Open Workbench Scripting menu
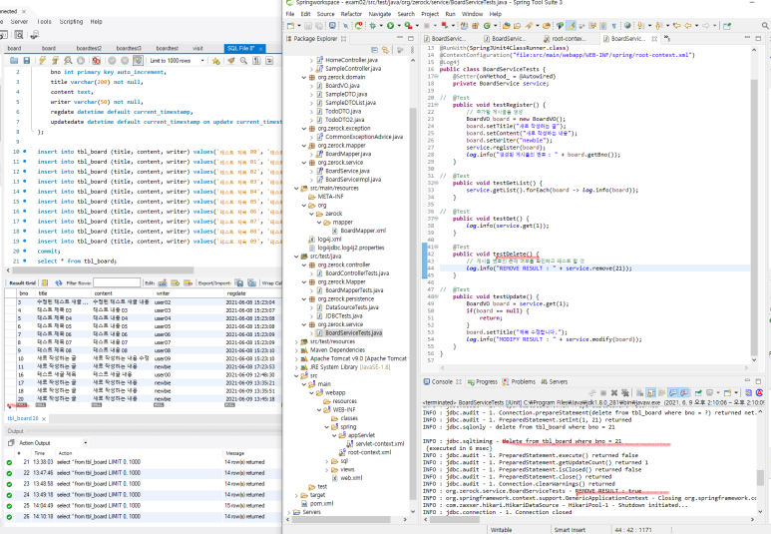771x534 pixels. [71, 22]
